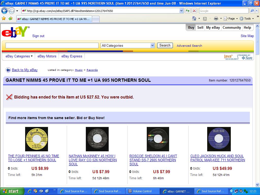Open the Community tab on eBay
The width and height of the screenshot is (260, 195).
tap(232, 28)
